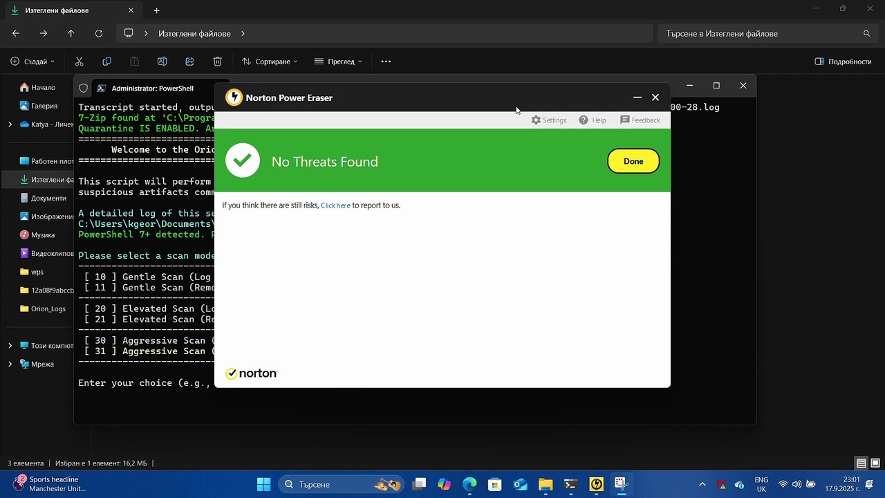Click the Cut scissors icon in Explorer toolbar
The width and height of the screenshot is (885, 498).
click(80, 62)
